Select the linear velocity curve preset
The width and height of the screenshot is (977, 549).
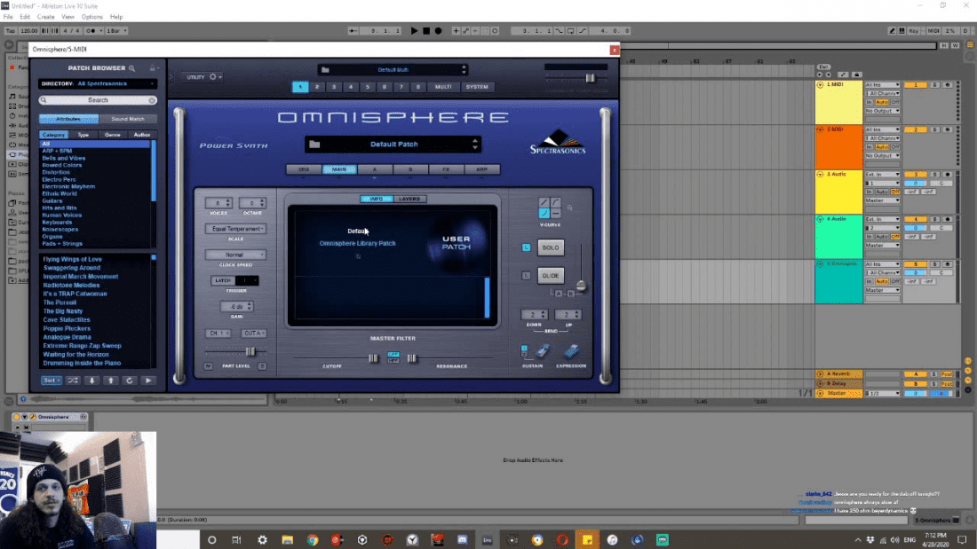tap(544, 203)
